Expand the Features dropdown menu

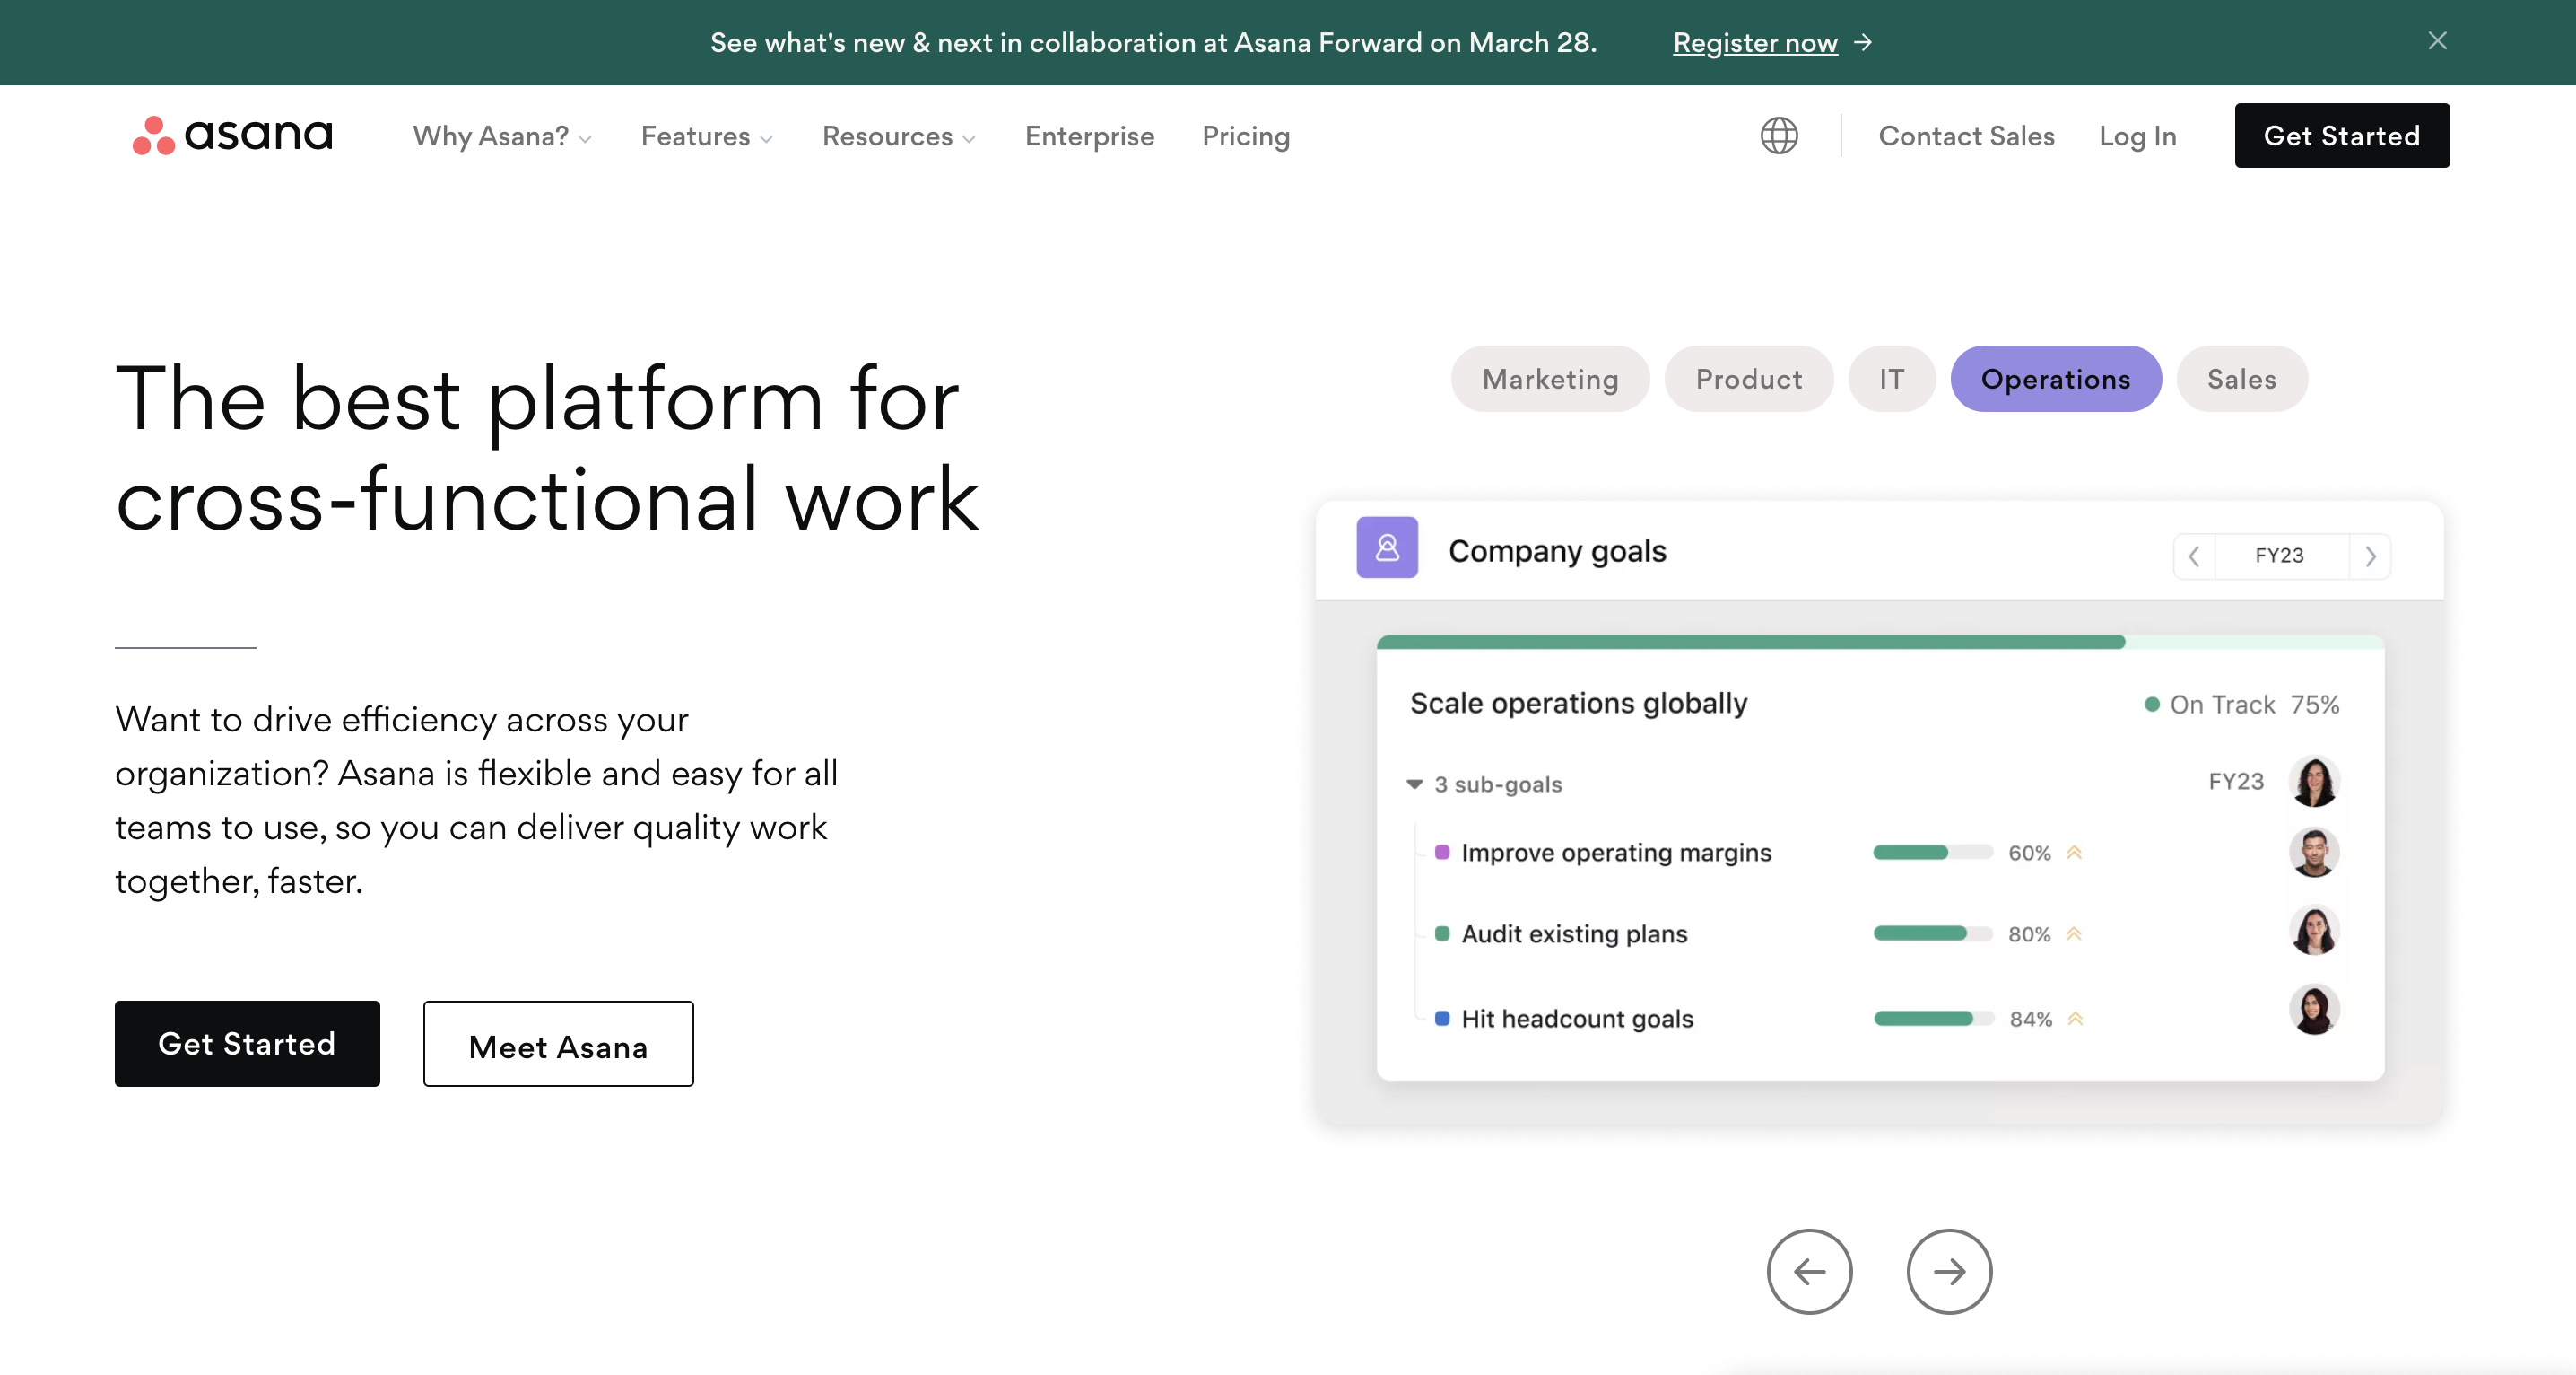pyautogui.click(x=707, y=136)
